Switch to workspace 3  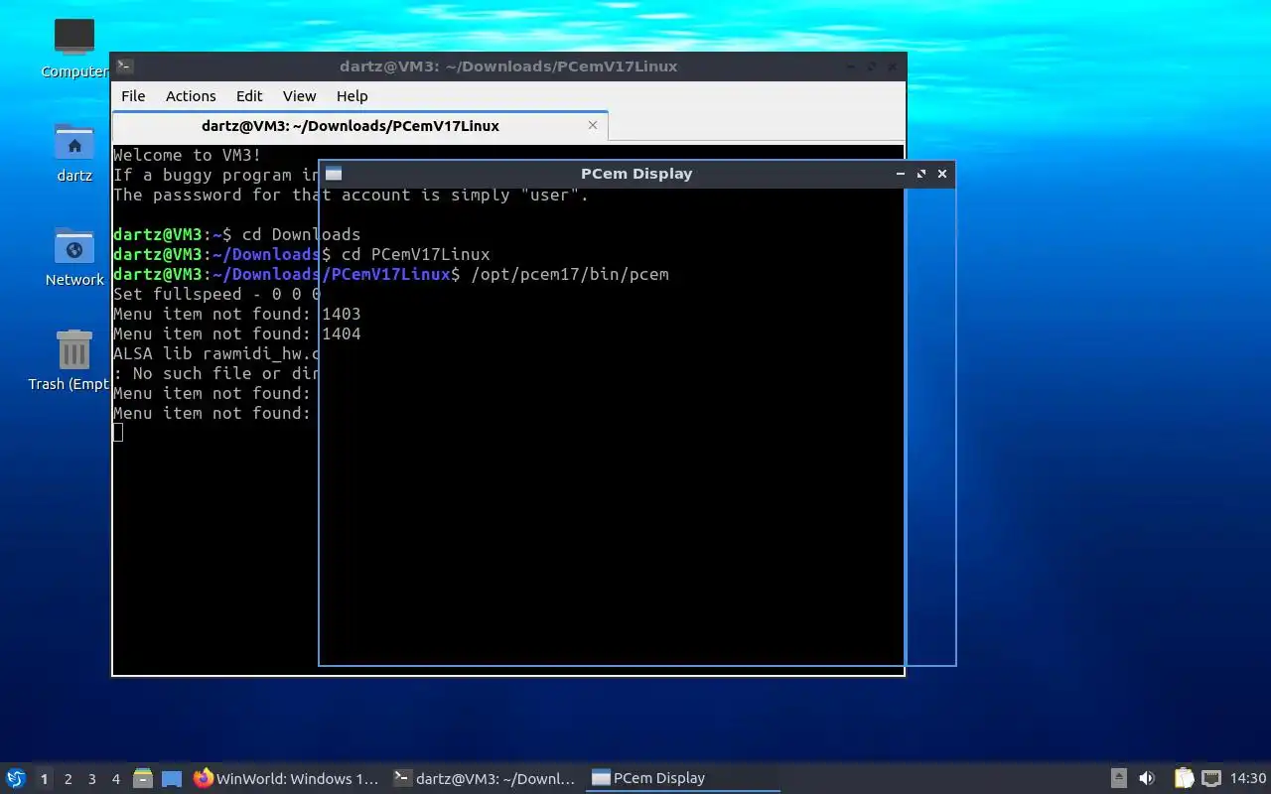(91, 779)
